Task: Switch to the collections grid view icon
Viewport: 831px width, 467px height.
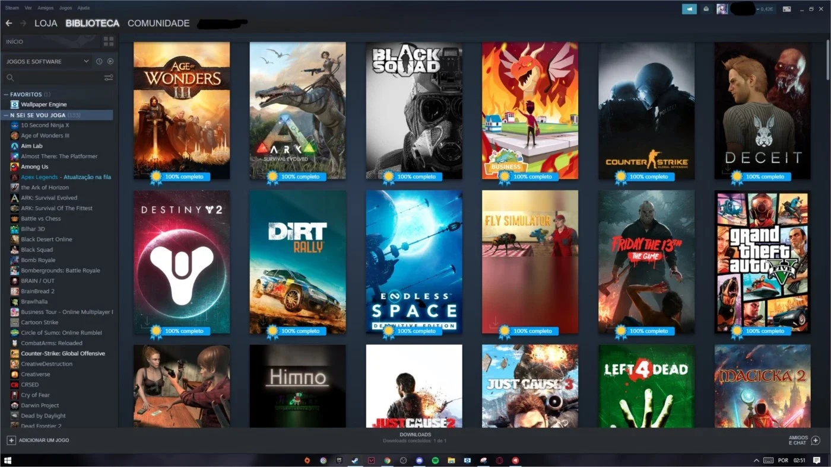Action: point(109,41)
